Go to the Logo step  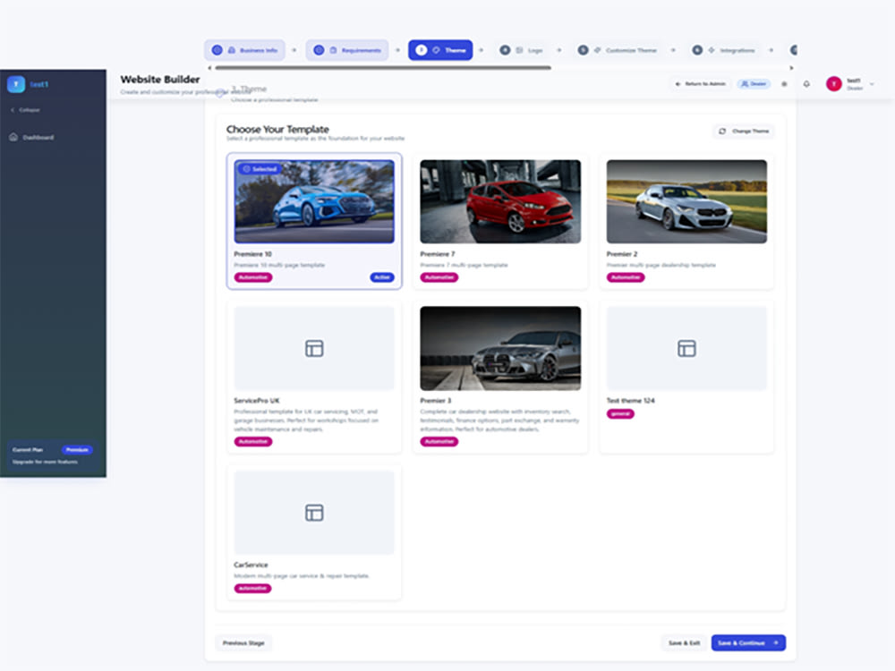pyautogui.click(x=521, y=50)
